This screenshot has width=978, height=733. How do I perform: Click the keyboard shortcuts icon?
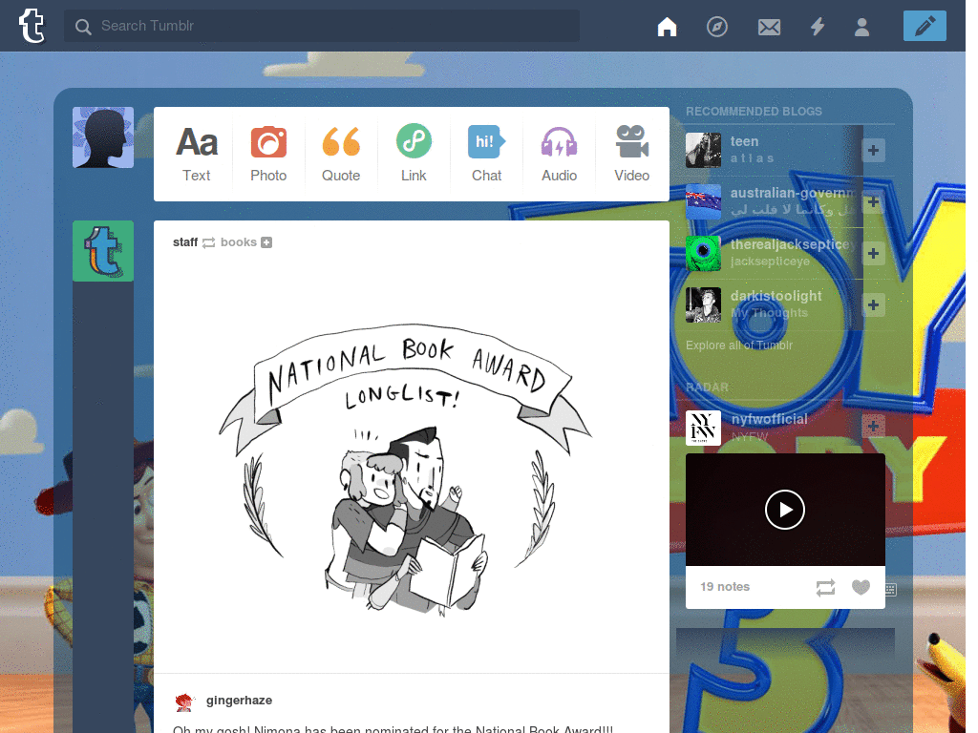tap(891, 590)
